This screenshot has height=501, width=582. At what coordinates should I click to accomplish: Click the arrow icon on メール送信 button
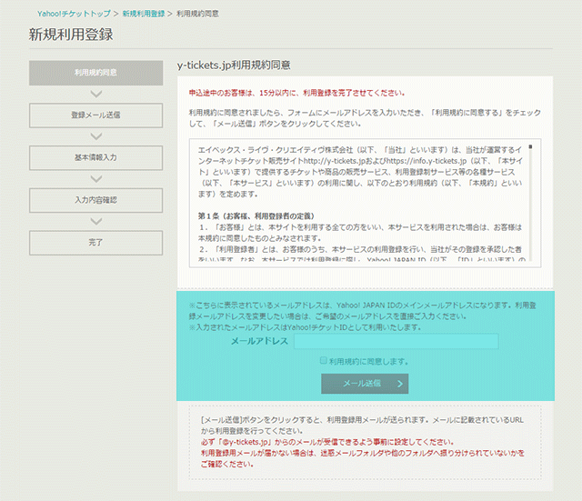(x=400, y=384)
